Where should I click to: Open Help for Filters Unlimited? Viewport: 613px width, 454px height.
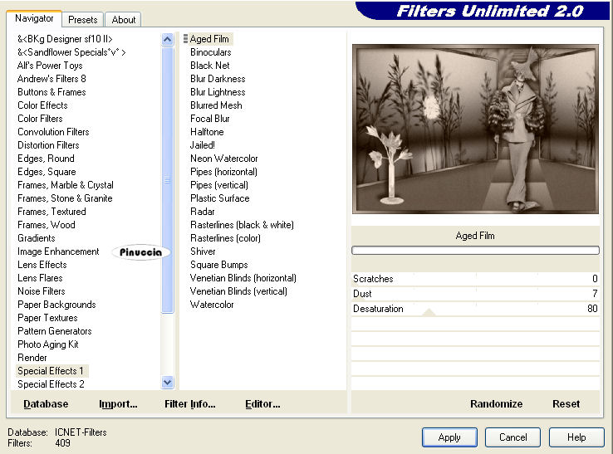(576, 437)
